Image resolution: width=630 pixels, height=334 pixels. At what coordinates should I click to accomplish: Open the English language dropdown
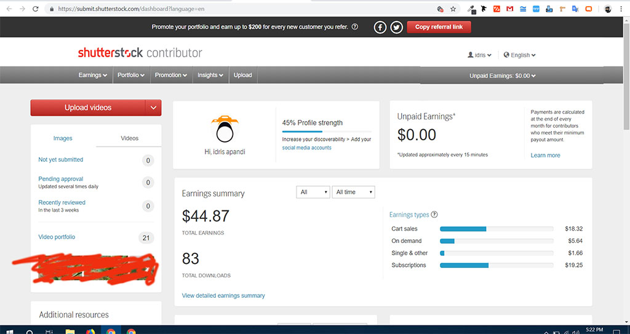(519, 55)
